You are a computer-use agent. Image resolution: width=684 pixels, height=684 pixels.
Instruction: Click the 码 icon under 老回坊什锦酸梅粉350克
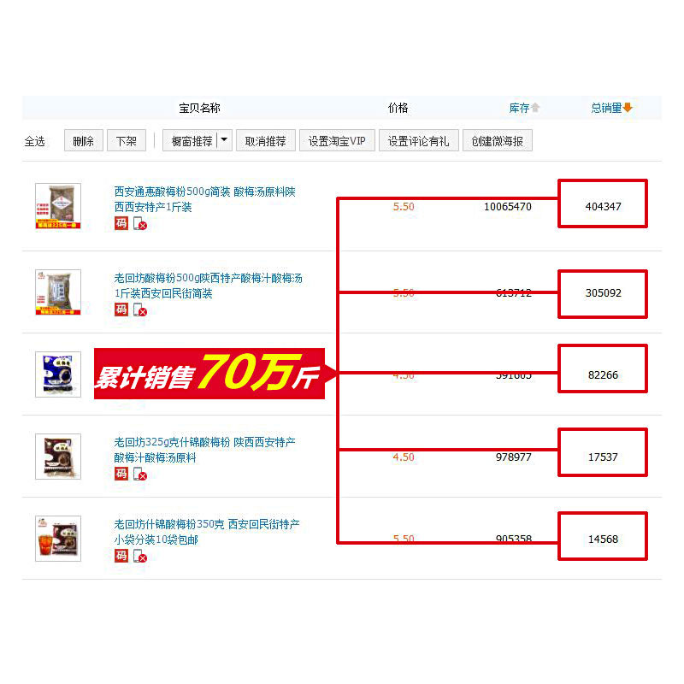121,556
